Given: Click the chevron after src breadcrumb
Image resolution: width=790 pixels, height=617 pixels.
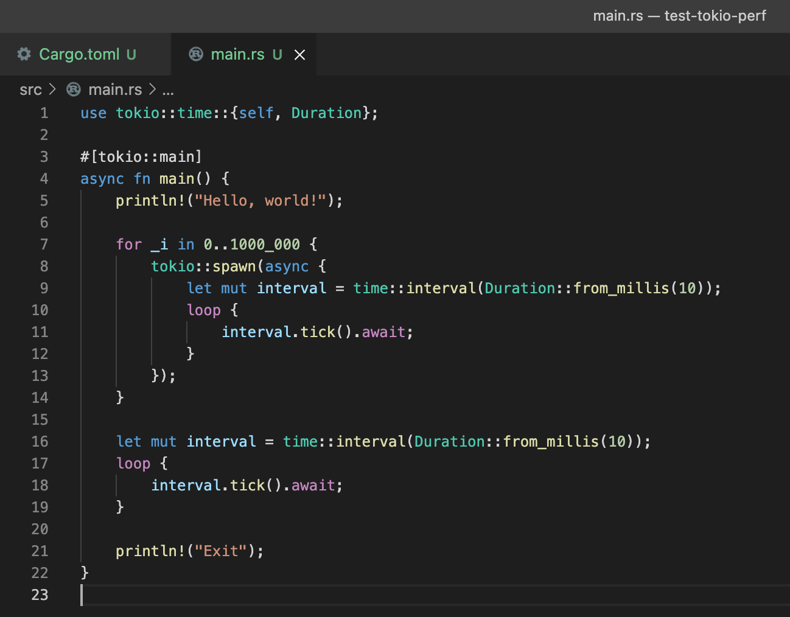Looking at the screenshot, I should (x=53, y=89).
